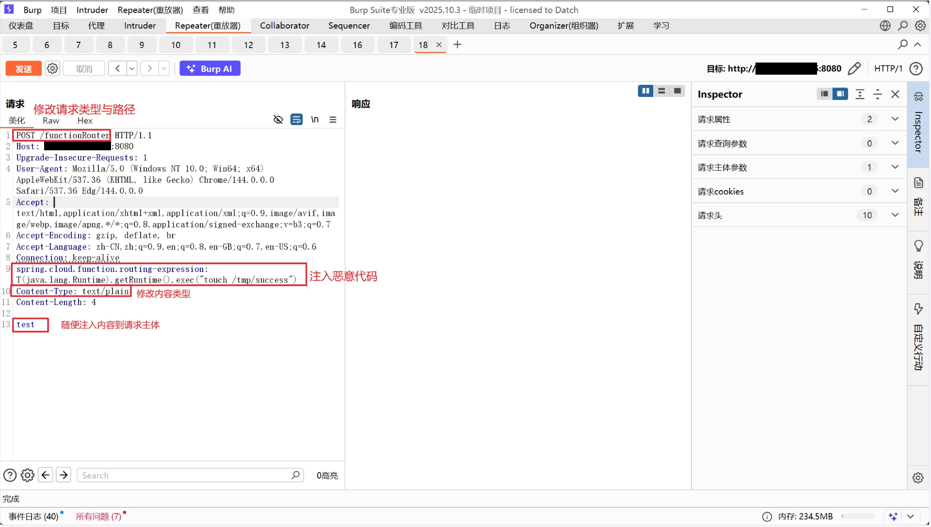The height and width of the screenshot is (527, 931).
Task: Toggle hide non-printable characters eye icon
Action: click(x=278, y=119)
